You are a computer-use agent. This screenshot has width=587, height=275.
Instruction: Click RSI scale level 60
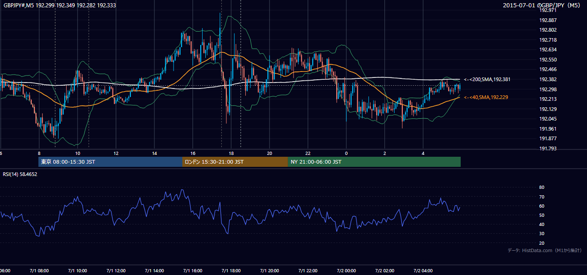[542, 206]
